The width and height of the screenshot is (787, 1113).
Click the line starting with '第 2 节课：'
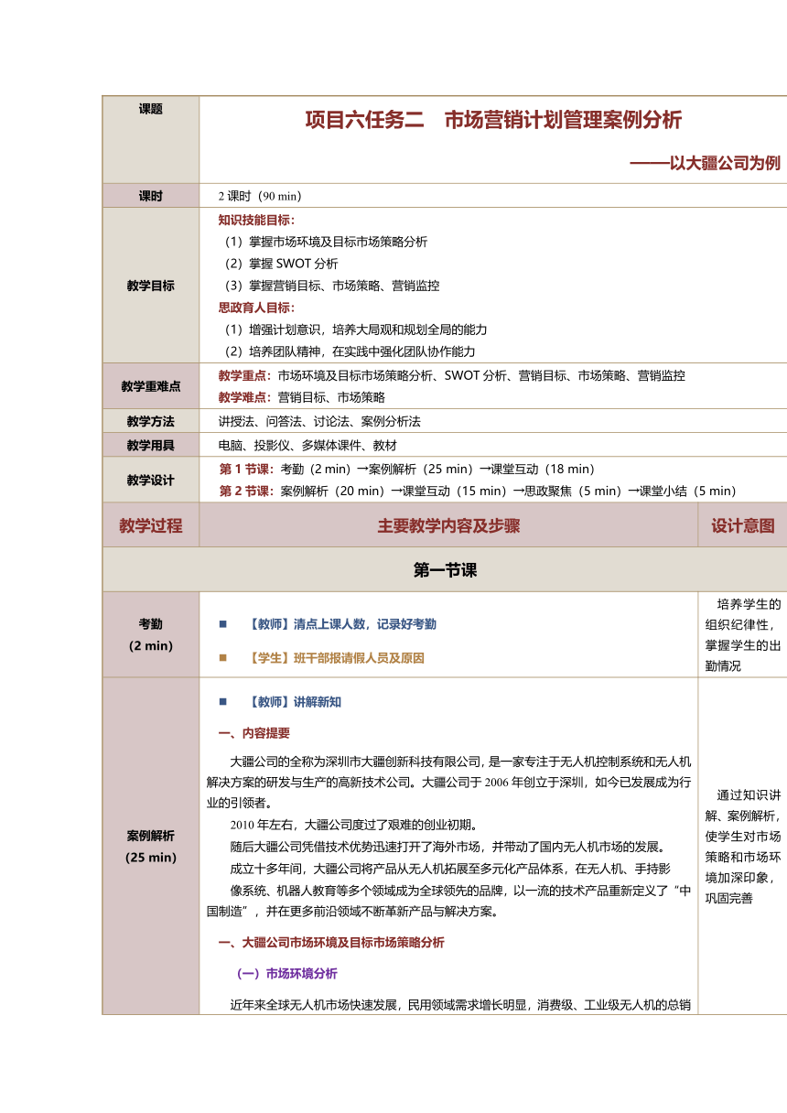pos(478,491)
